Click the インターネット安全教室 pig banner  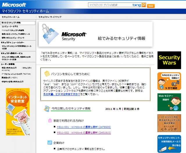point(18,112)
